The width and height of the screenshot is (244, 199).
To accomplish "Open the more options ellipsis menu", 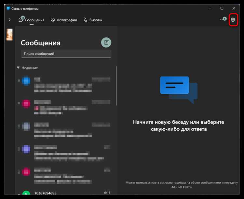I will (x=221, y=20).
